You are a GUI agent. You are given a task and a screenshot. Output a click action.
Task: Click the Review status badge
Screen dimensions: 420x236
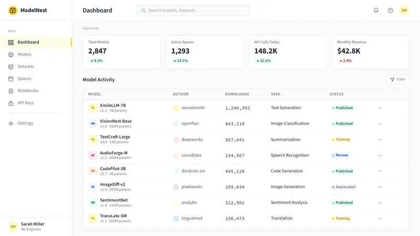pos(340,155)
